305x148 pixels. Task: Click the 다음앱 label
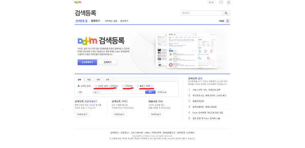coord(221,21)
